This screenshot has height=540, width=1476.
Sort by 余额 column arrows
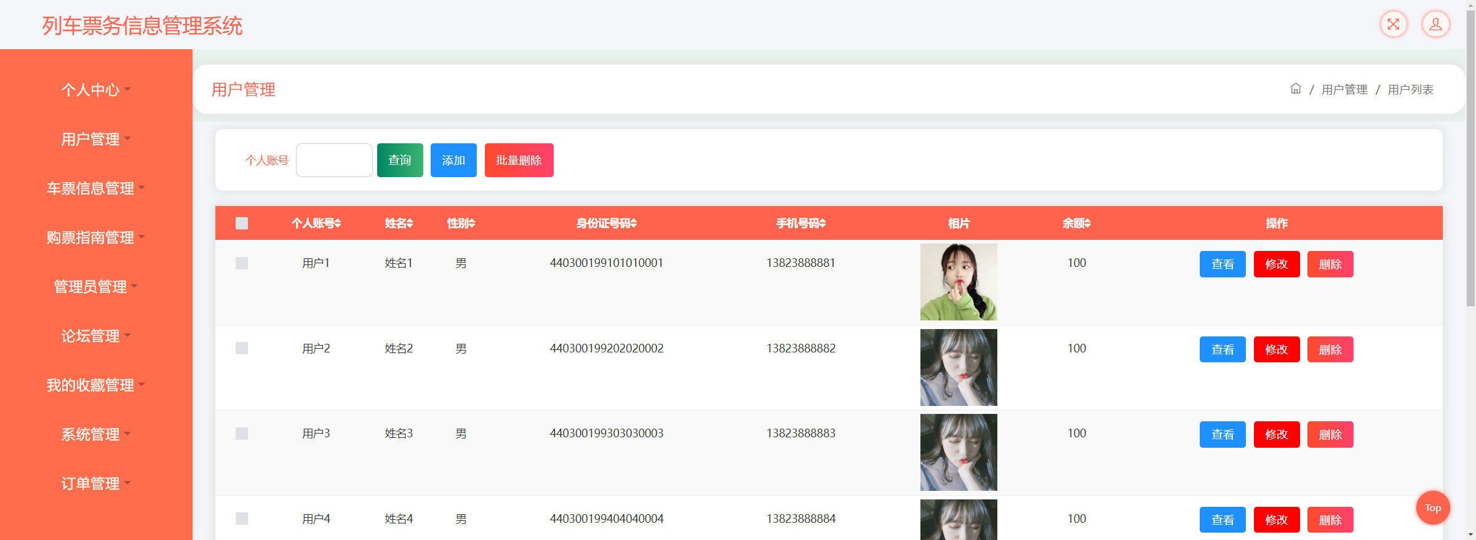point(1088,223)
